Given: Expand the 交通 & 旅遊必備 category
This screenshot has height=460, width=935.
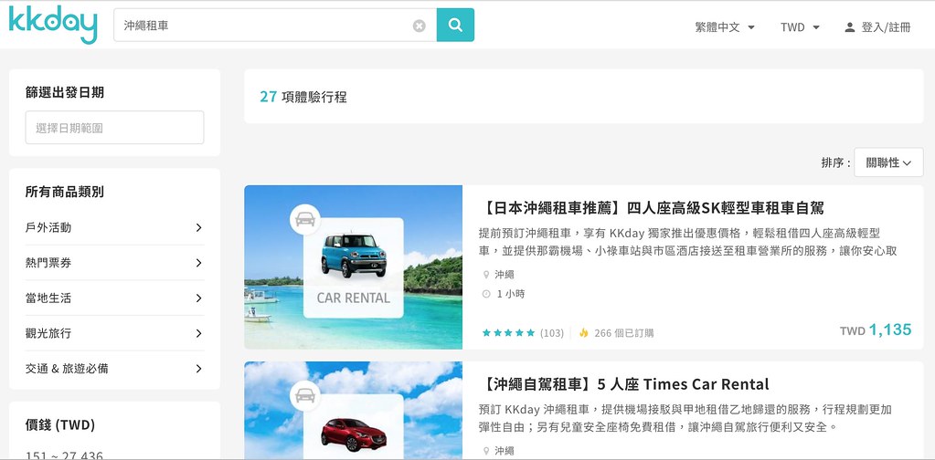Looking at the screenshot, I should tap(114, 369).
